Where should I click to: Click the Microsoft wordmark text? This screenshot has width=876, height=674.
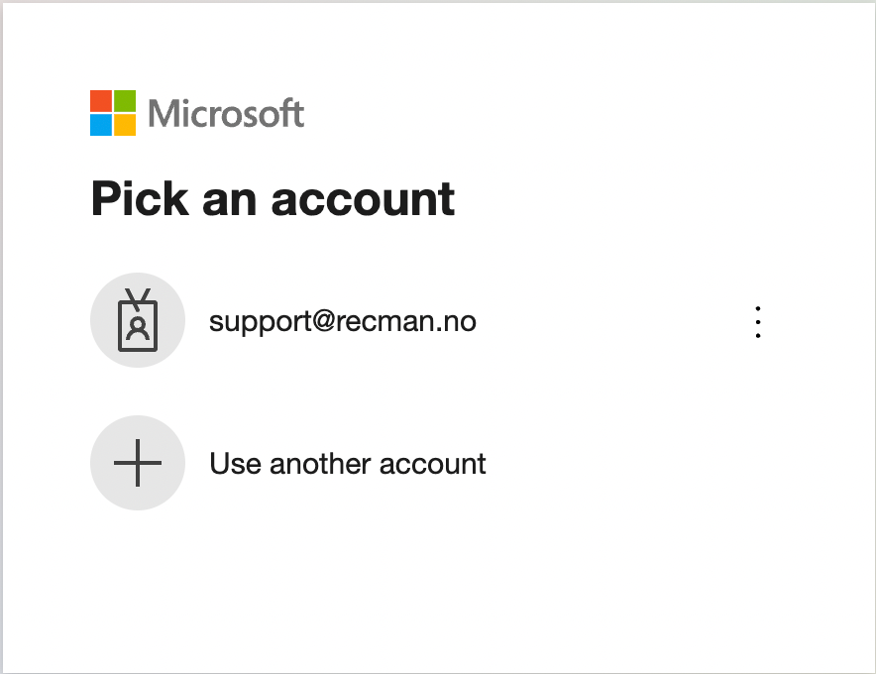click(226, 113)
